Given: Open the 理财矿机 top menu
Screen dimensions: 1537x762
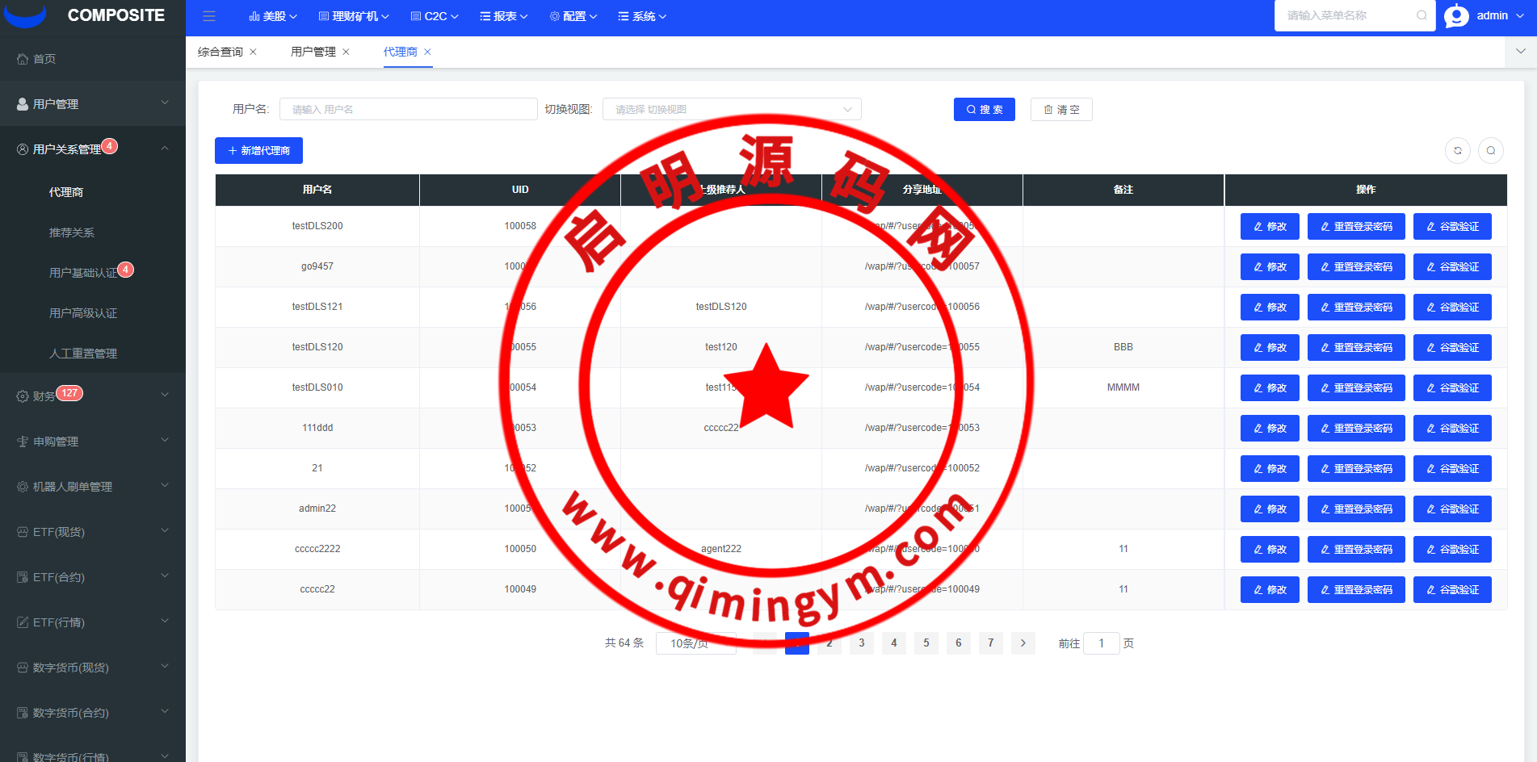Looking at the screenshot, I should 354,16.
